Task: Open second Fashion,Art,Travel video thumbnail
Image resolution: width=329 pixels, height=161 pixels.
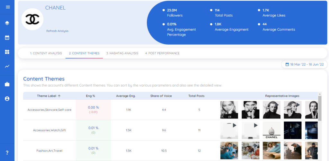Action: point(250,150)
